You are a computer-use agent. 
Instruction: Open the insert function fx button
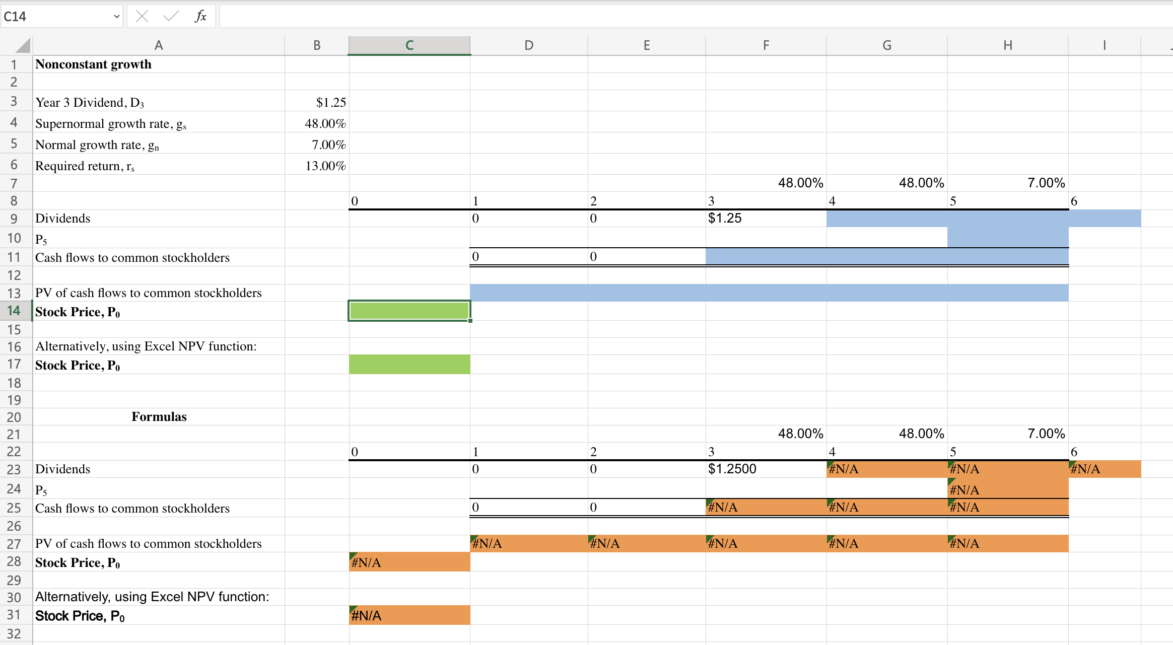pos(200,17)
